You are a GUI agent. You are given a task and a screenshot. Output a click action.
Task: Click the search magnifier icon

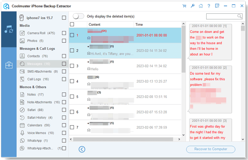pyautogui.click(x=239, y=16)
